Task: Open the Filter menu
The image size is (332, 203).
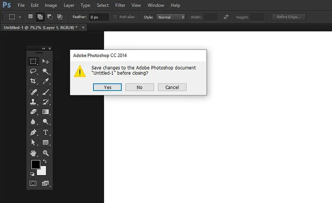Action: (x=120, y=5)
